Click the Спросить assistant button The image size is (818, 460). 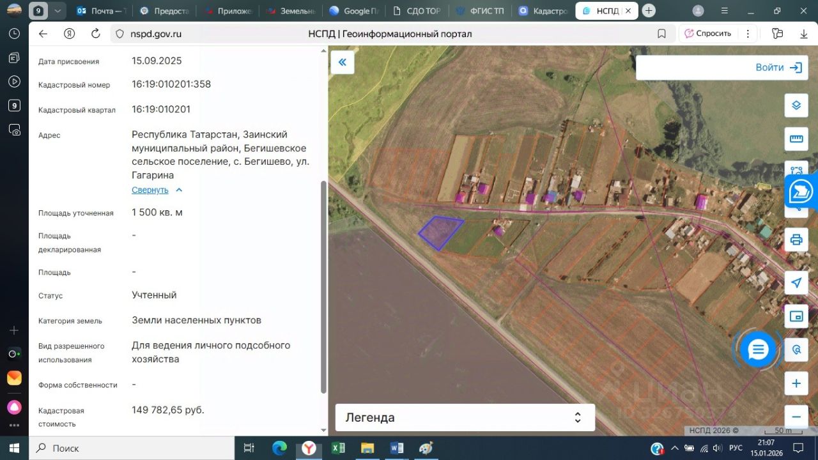[708, 34]
